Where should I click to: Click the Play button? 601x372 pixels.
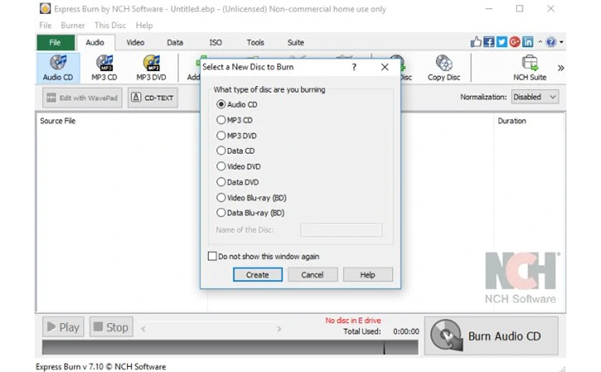(64, 327)
